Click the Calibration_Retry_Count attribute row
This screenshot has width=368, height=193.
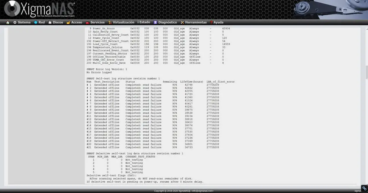[x=158, y=35]
